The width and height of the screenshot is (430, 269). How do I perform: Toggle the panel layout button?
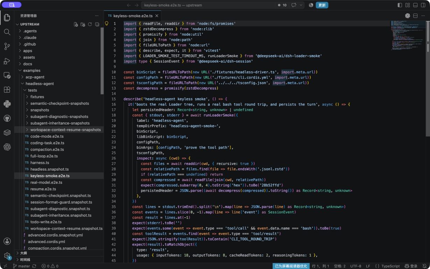(415, 5)
